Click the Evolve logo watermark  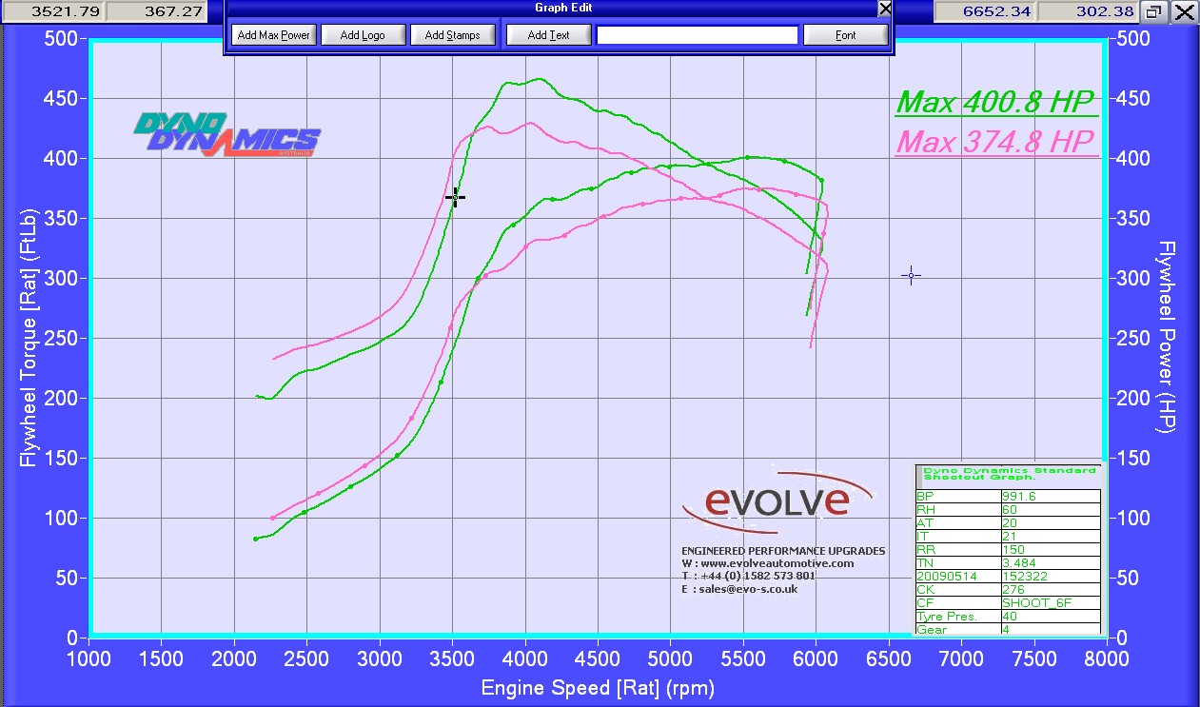click(x=776, y=500)
